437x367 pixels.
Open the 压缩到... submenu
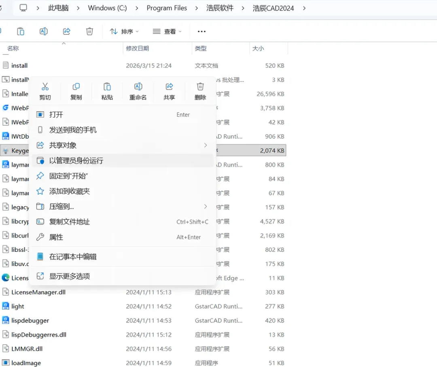click(x=123, y=207)
